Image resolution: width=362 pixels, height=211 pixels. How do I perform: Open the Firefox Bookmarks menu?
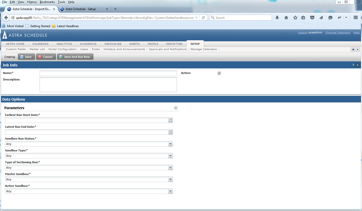47,2
